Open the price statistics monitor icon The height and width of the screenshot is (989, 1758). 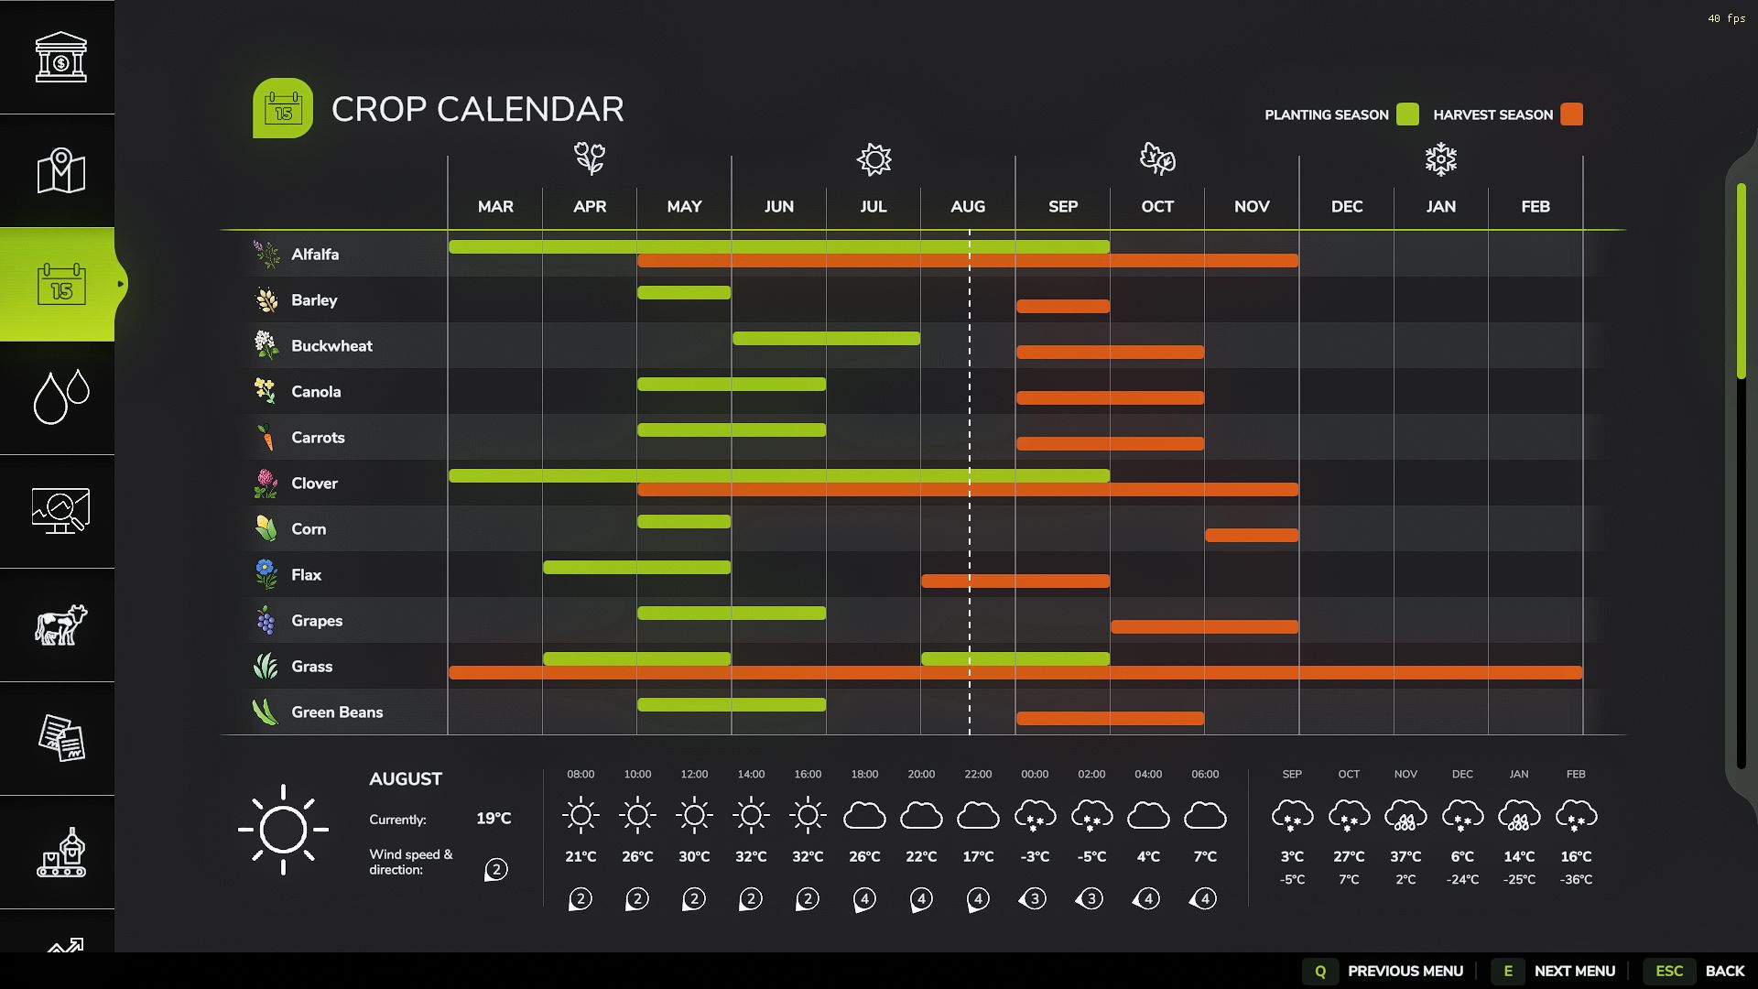(x=60, y=511)
